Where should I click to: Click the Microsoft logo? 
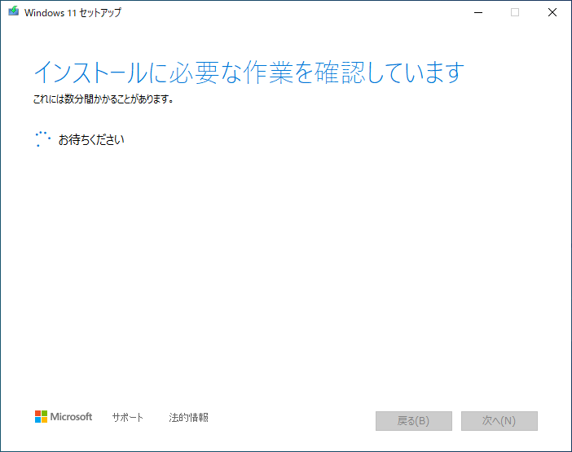64,417
